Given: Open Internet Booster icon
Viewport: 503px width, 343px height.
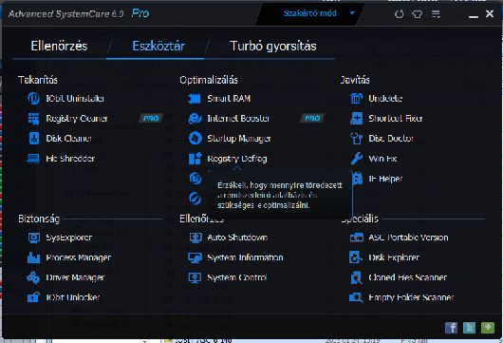Looking at the screenshot, I should pos(196,119).
